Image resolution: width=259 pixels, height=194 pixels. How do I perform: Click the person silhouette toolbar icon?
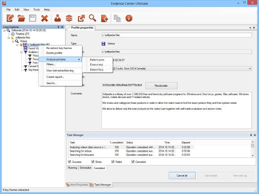coord(58,18)
